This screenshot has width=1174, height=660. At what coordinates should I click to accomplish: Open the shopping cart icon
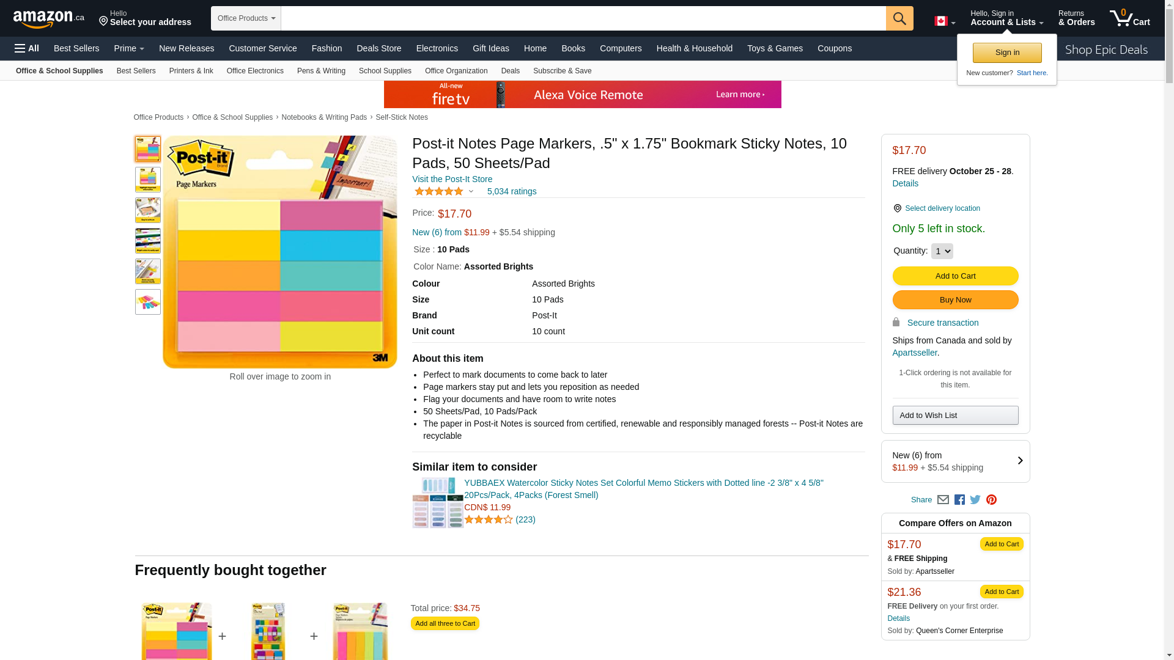tap(1129, 18)
